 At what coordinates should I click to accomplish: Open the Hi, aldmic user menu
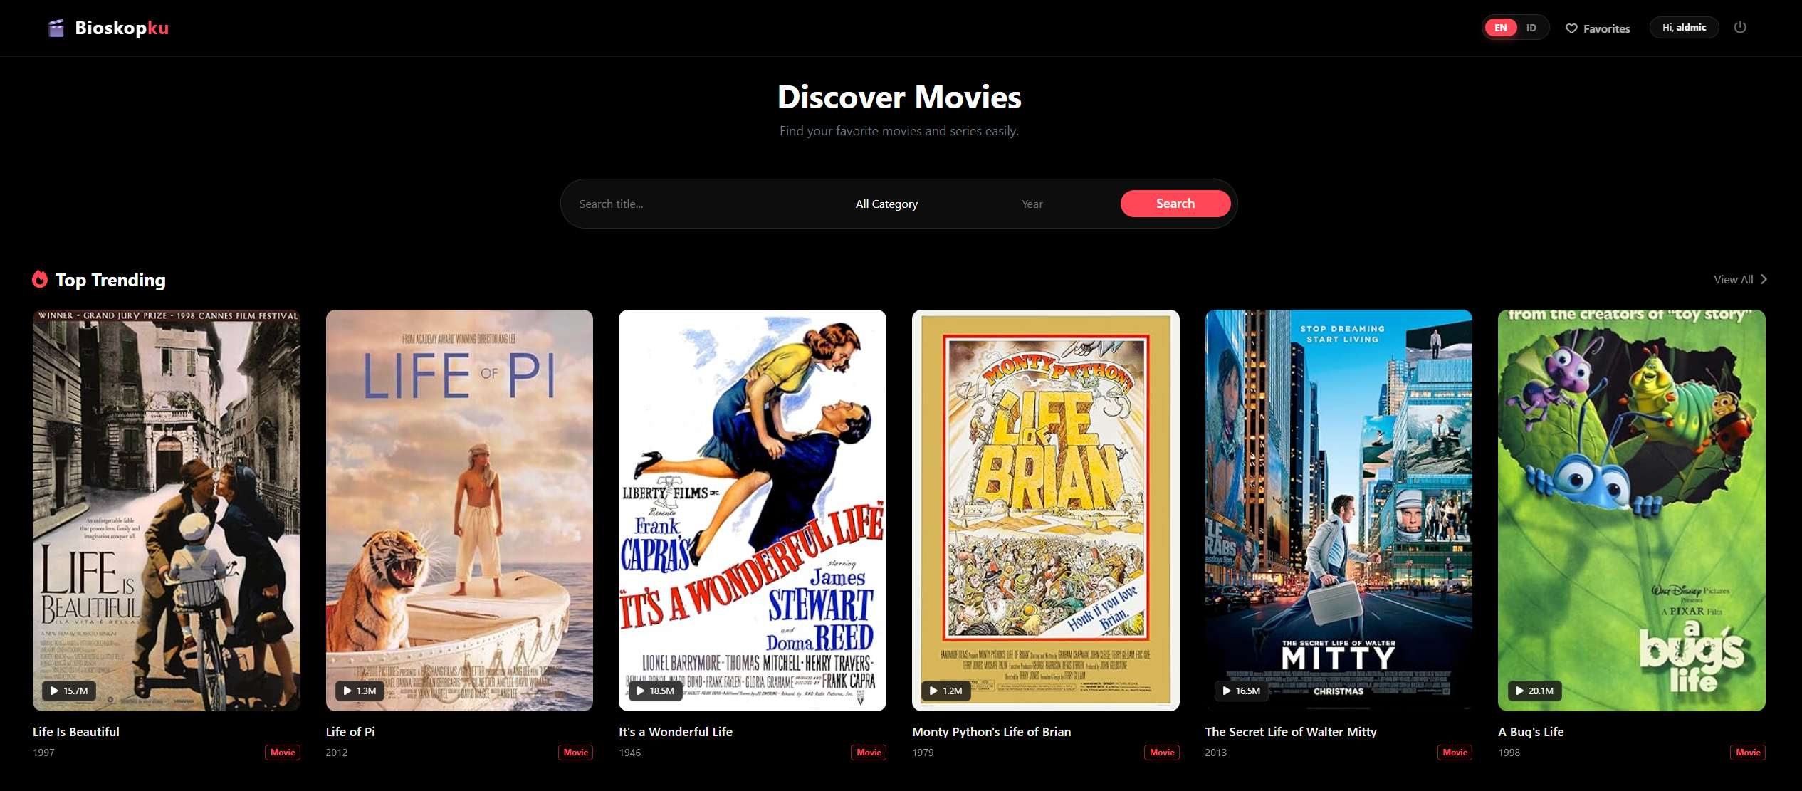pyautogui.click(x=1684, y=28)
